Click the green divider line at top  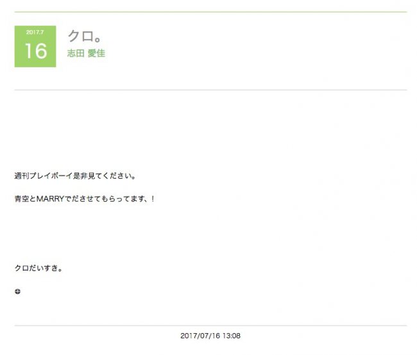(x=210, y=12)
